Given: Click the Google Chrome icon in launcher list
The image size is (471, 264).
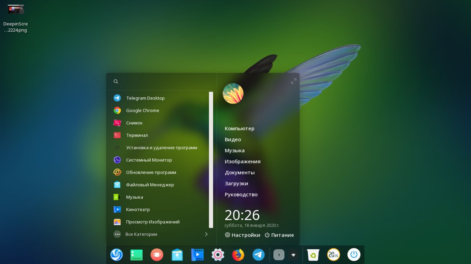Looking at the screenshot, I should point(117,111).
